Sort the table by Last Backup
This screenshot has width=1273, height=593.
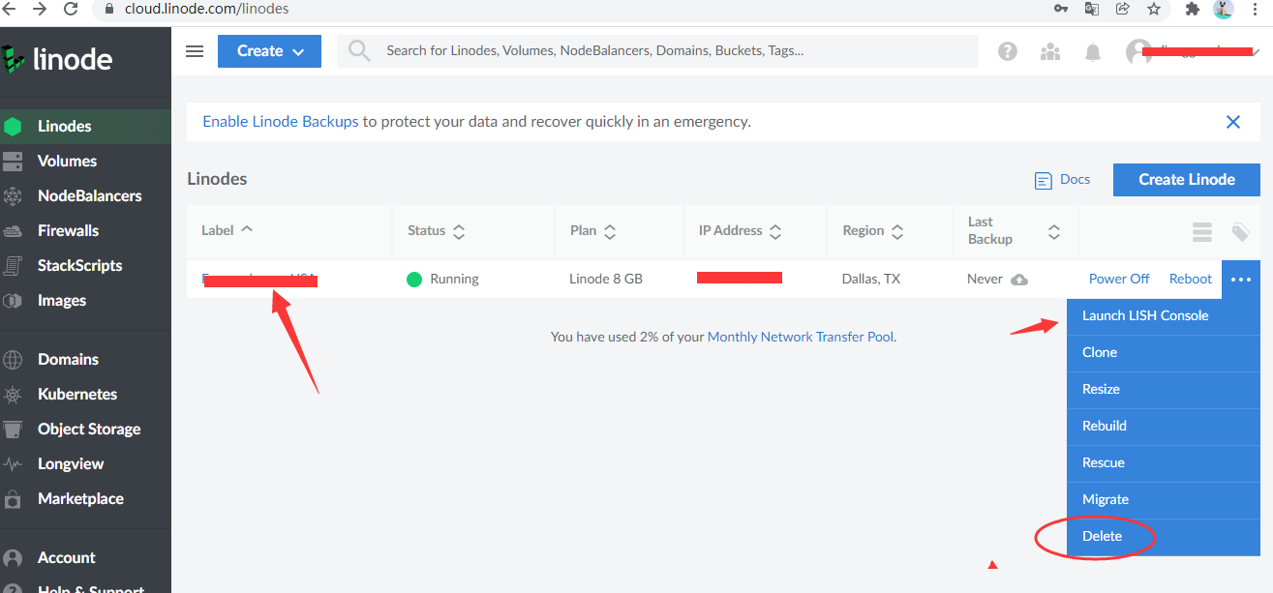click(1015, 231)
